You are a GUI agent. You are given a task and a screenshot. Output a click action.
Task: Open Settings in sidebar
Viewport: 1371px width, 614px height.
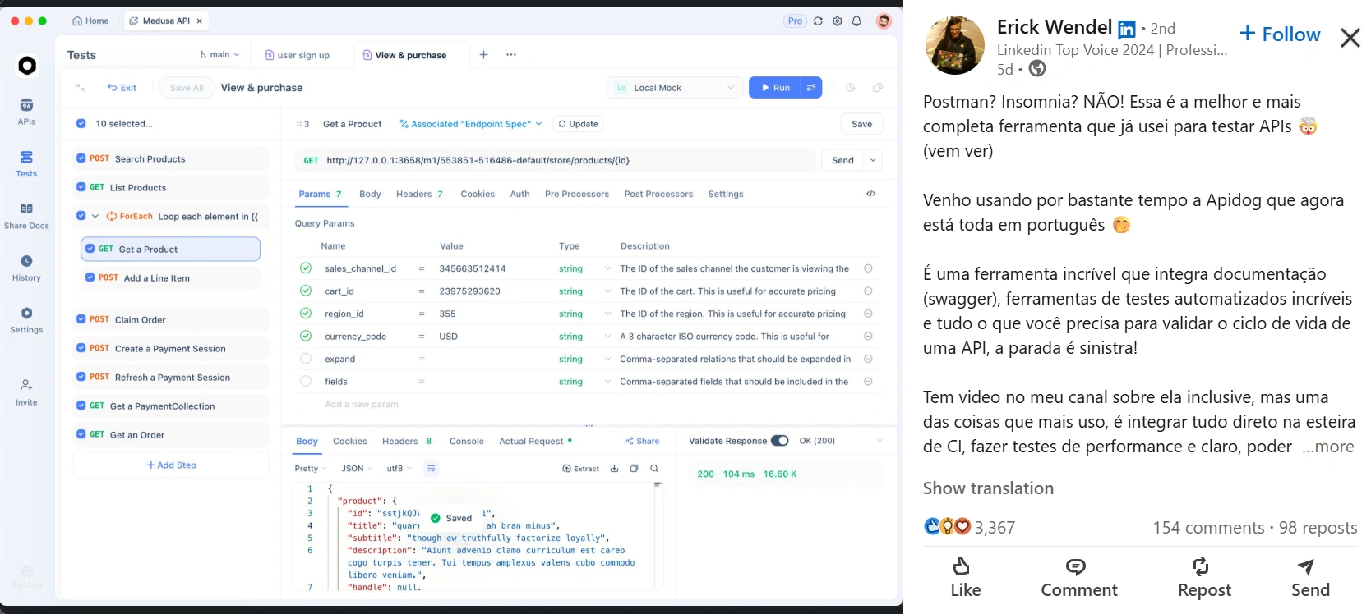point(26,319)
